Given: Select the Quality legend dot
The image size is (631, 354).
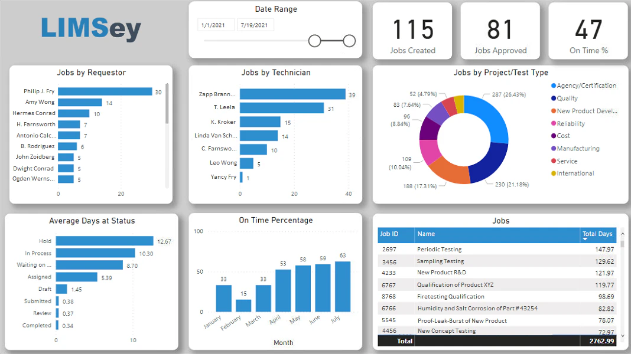Looking at the screenshot, I should [x=554, y=98].
